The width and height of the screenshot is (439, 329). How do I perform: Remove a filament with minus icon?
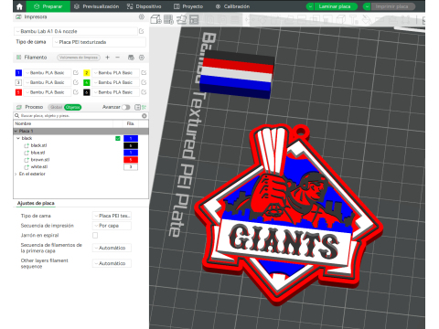(x=117, y=58)
